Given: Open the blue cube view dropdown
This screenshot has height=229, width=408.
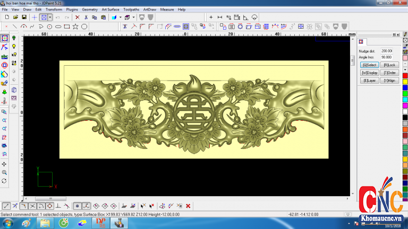Looking at the screenshot, I should (121, 17).
